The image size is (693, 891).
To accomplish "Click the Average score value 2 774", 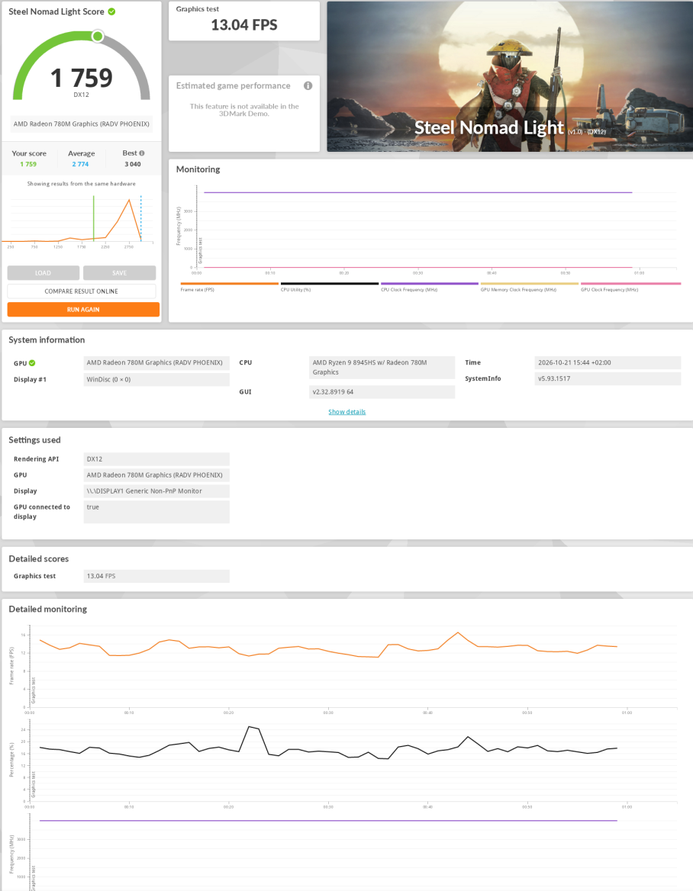I will (80, 164).
